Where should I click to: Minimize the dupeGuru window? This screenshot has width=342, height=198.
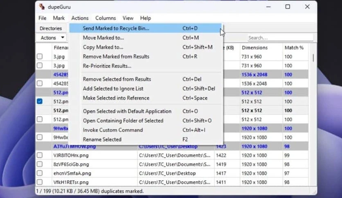268,7
